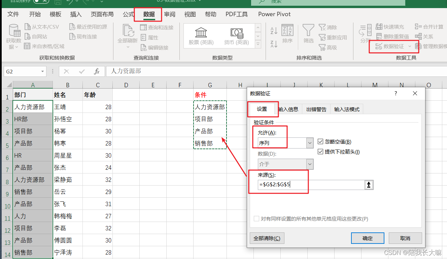
Task: Click cell containing 孙悟空
Action: click(68, 119)
